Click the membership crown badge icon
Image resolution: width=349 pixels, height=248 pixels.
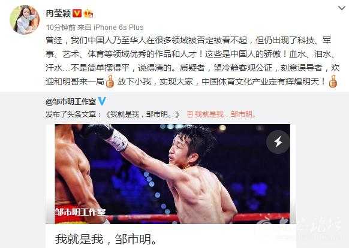89,14
